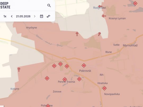Open the calendar date picker

[x=42, y=16]
